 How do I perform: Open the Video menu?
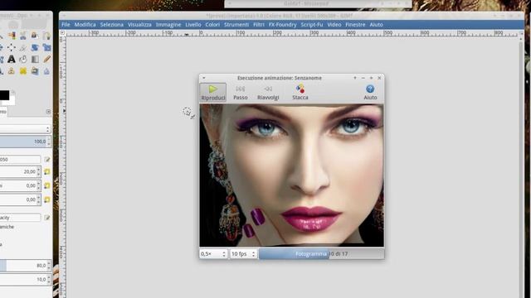coord(334,25)
